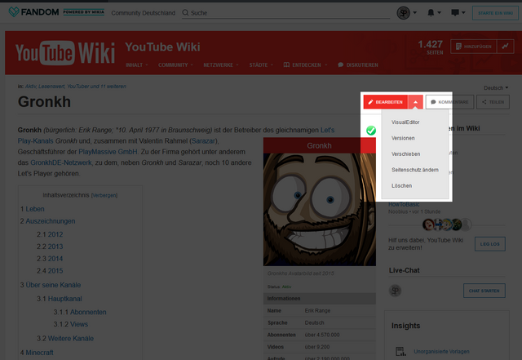Open the Lesenswert category link
The height and width of the screenshot is (360, 522).
click(51, 87)
